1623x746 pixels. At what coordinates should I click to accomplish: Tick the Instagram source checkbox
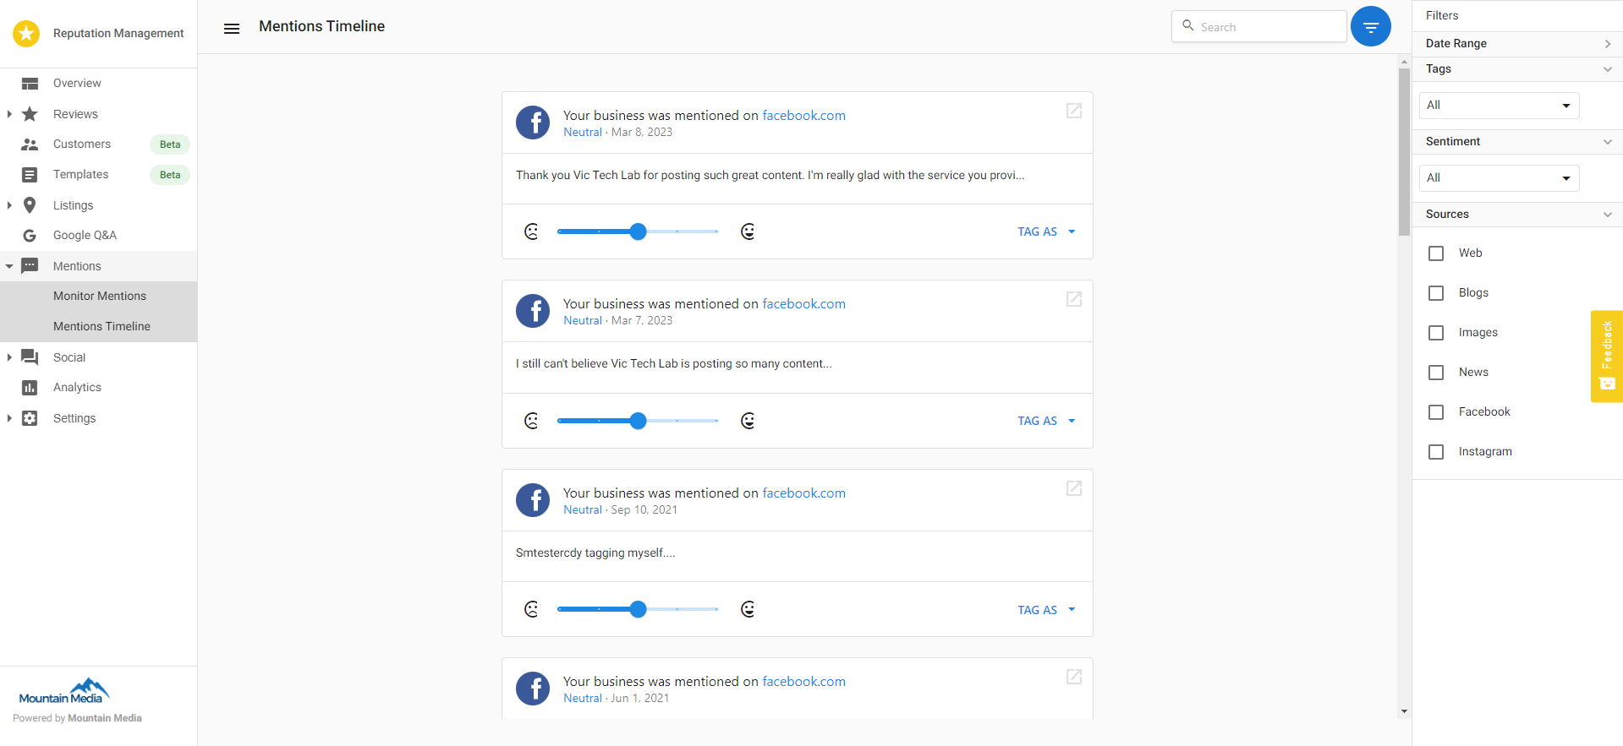click(1436, 452)
